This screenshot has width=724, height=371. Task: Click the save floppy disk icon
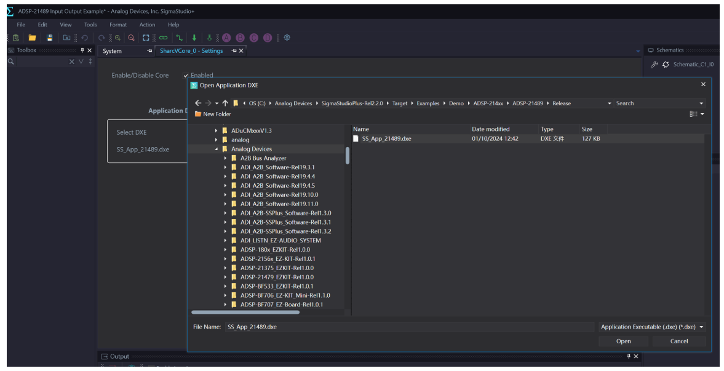pyautogui.click(x=49, y=38)
